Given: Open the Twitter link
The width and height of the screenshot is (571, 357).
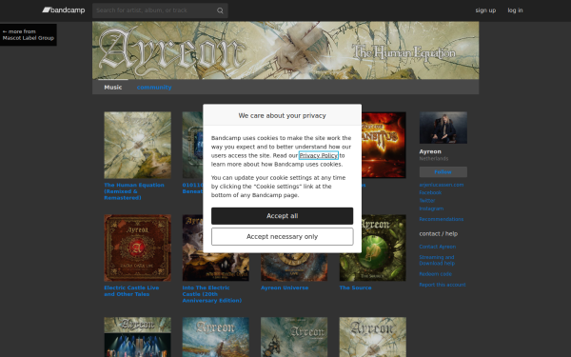Looking at the screenshot, I should tap(427, 200).
